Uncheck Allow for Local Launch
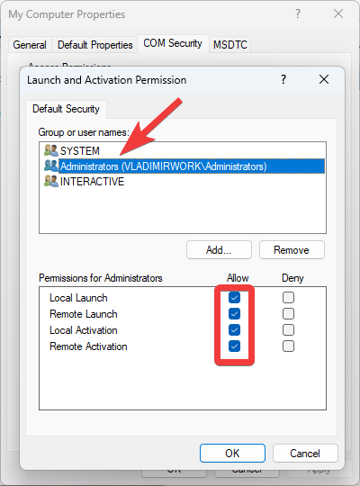Viewport: 360px width, 486px height. [234, 298]
